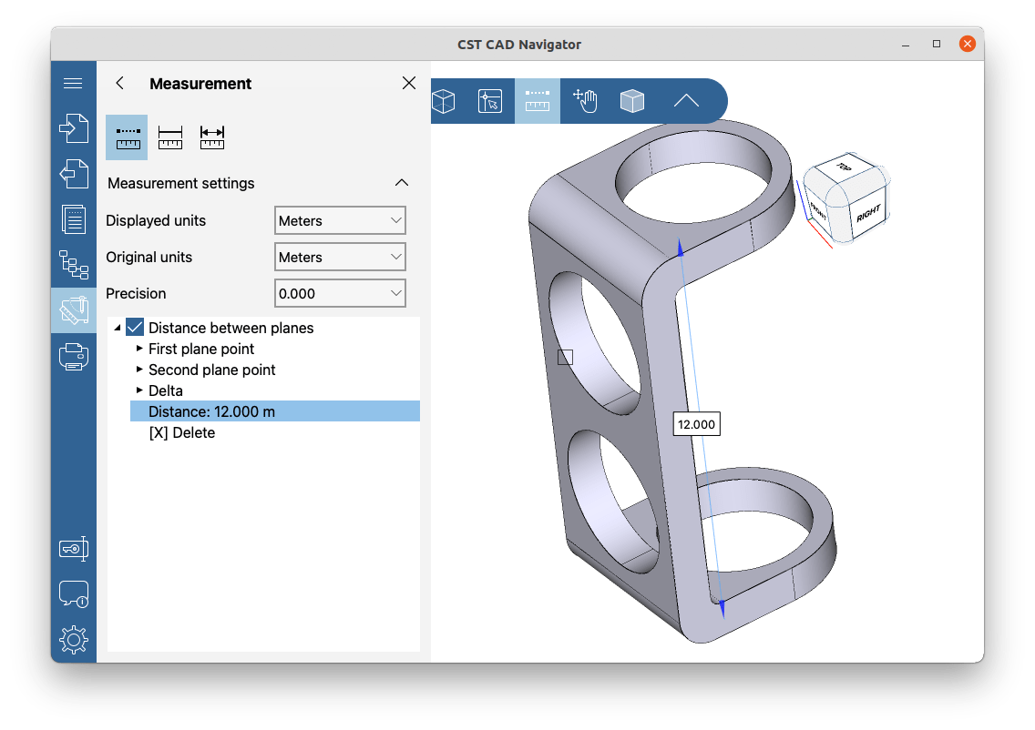Go back using the Measurement panel arrow
Image resolution: width=1035 pixels, height=730 pixels.
[119, 83]
